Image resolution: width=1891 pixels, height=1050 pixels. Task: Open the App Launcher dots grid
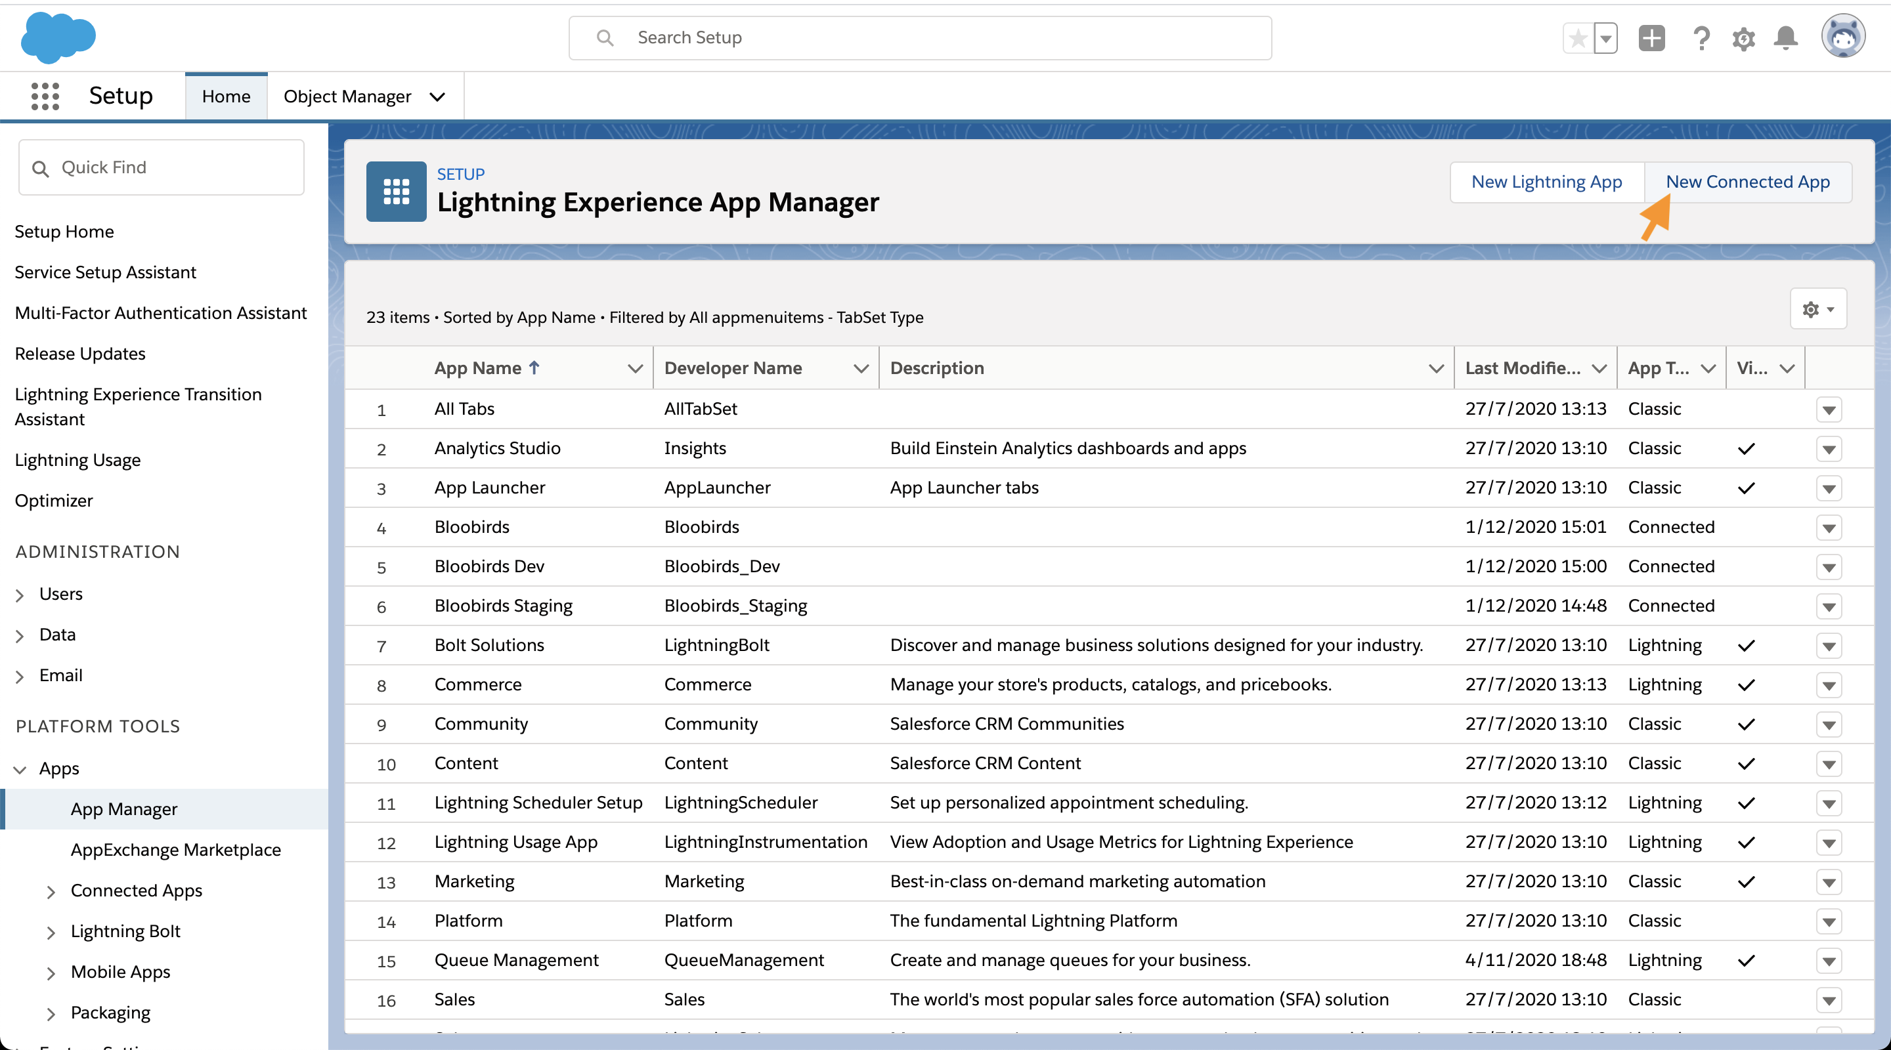click(x=45, y=96)
